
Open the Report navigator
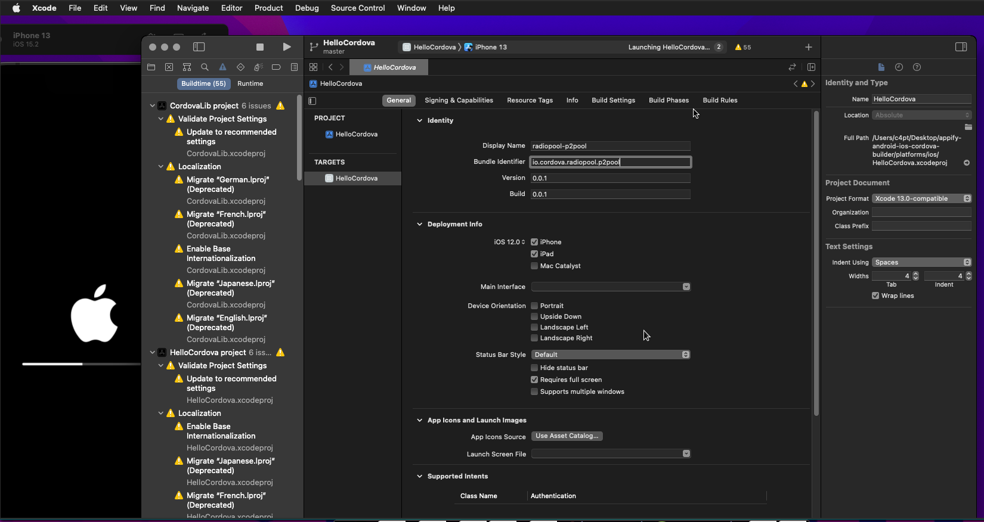(x=294, y=67)
